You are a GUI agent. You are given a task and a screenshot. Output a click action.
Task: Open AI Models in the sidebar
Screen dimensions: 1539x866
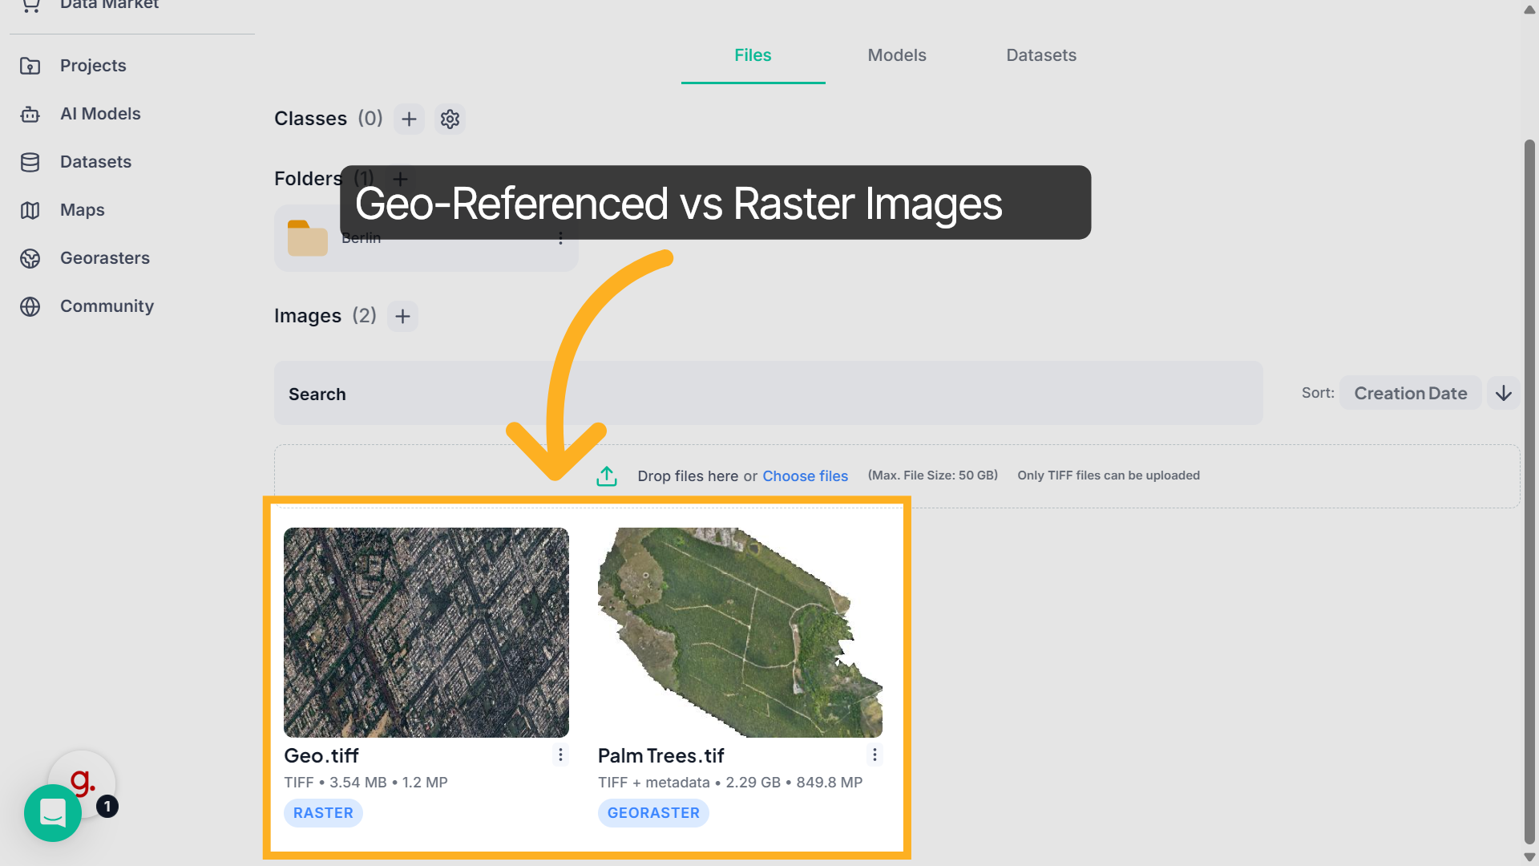pos(100,114)
